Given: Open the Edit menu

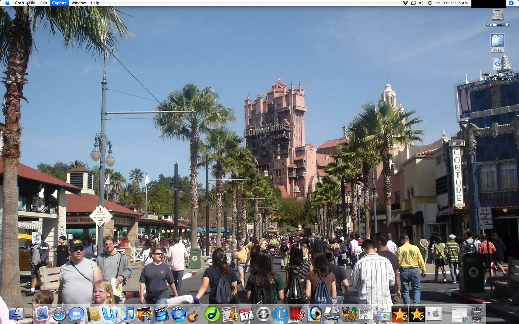Looking at the screenshot, I should pyautogui.click(x=44, y=3).
